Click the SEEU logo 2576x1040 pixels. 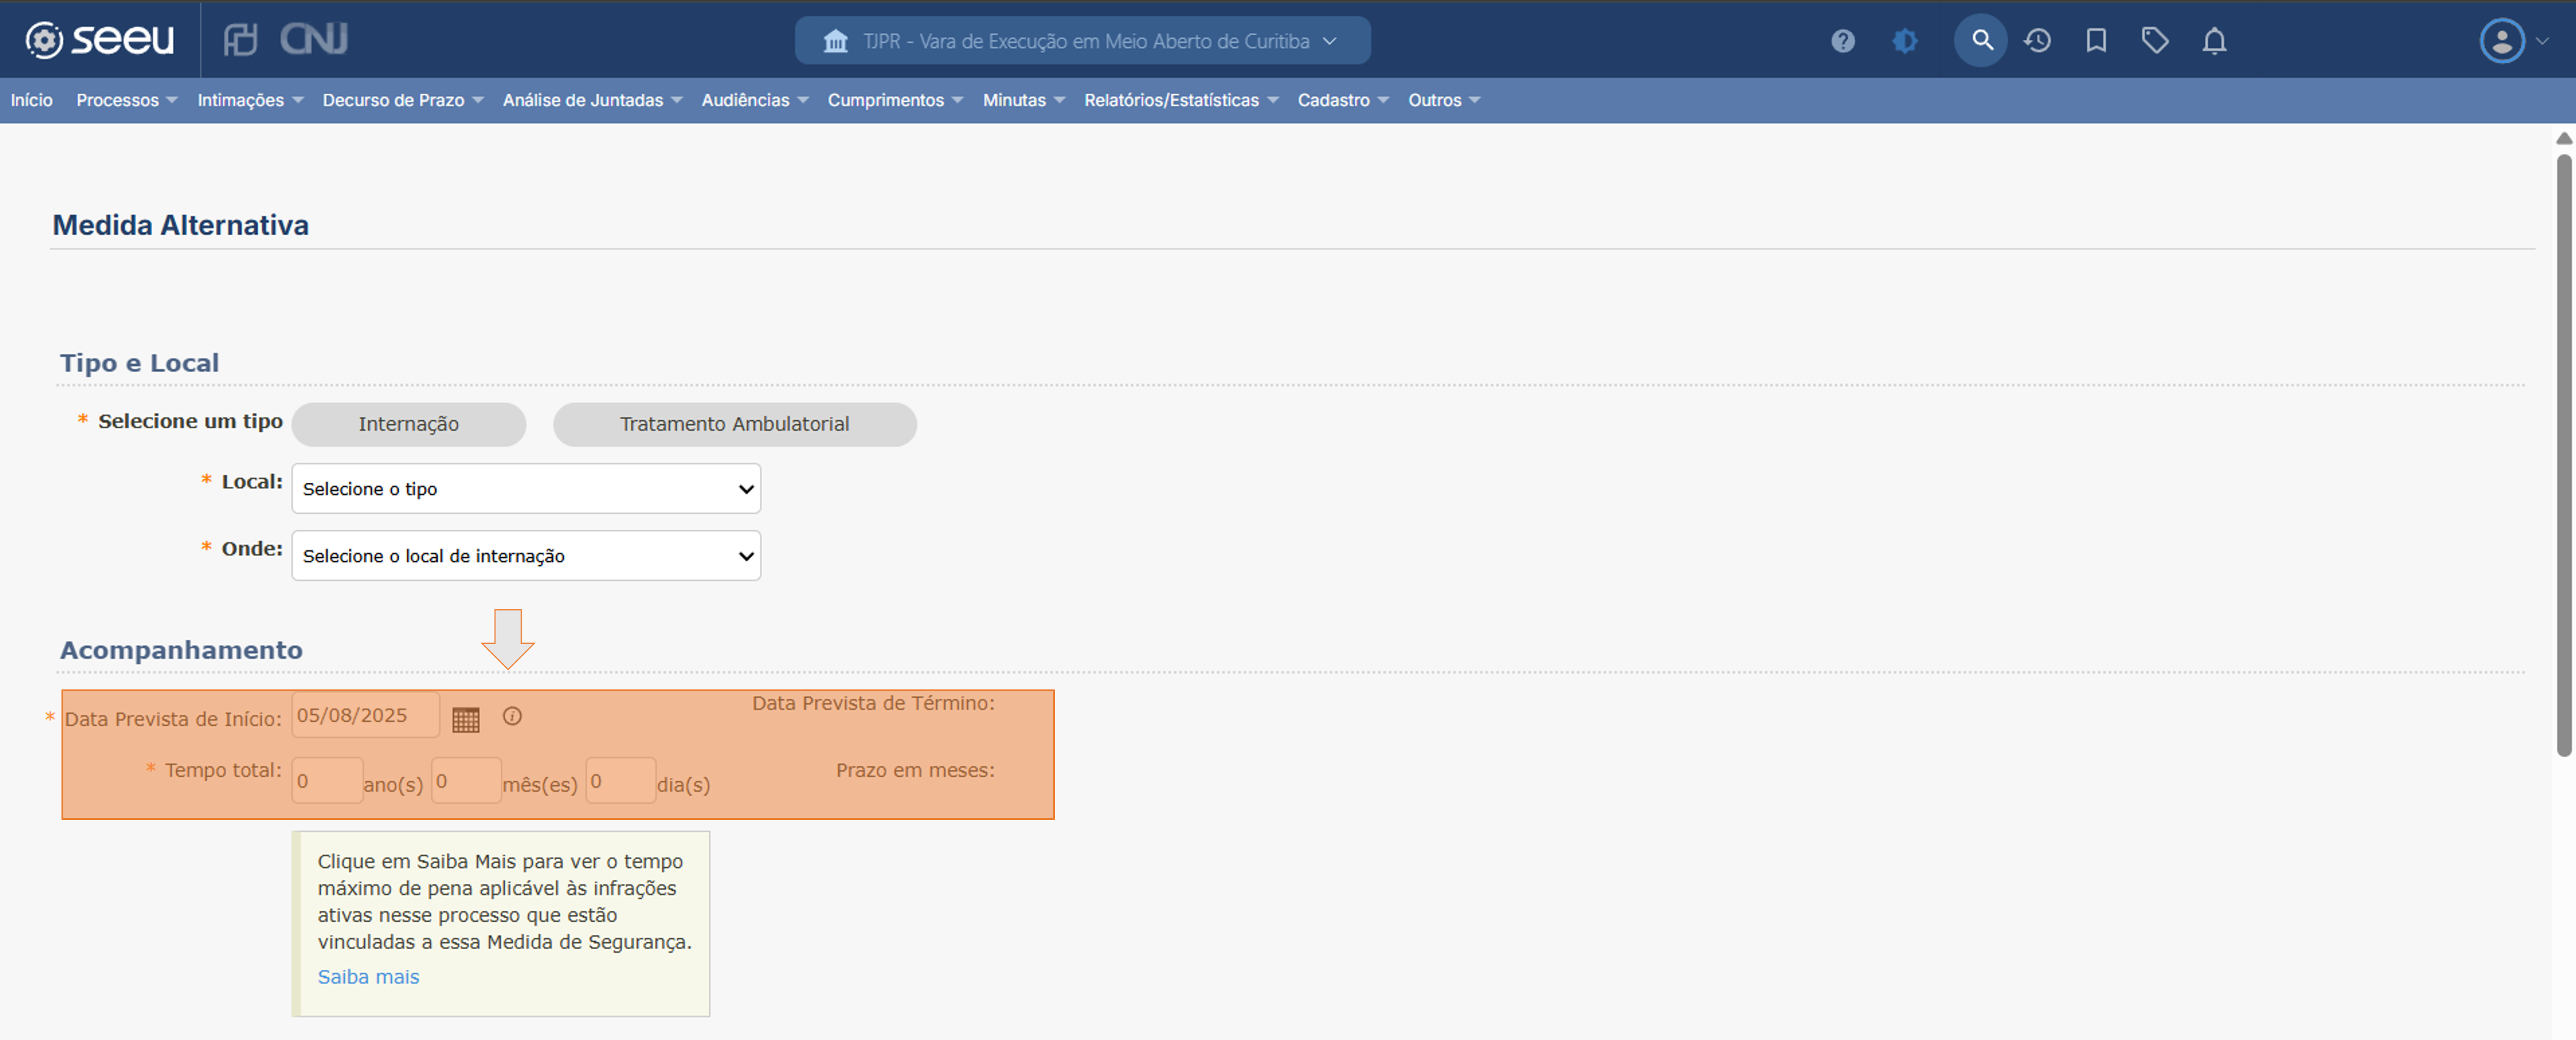(99, 40)
